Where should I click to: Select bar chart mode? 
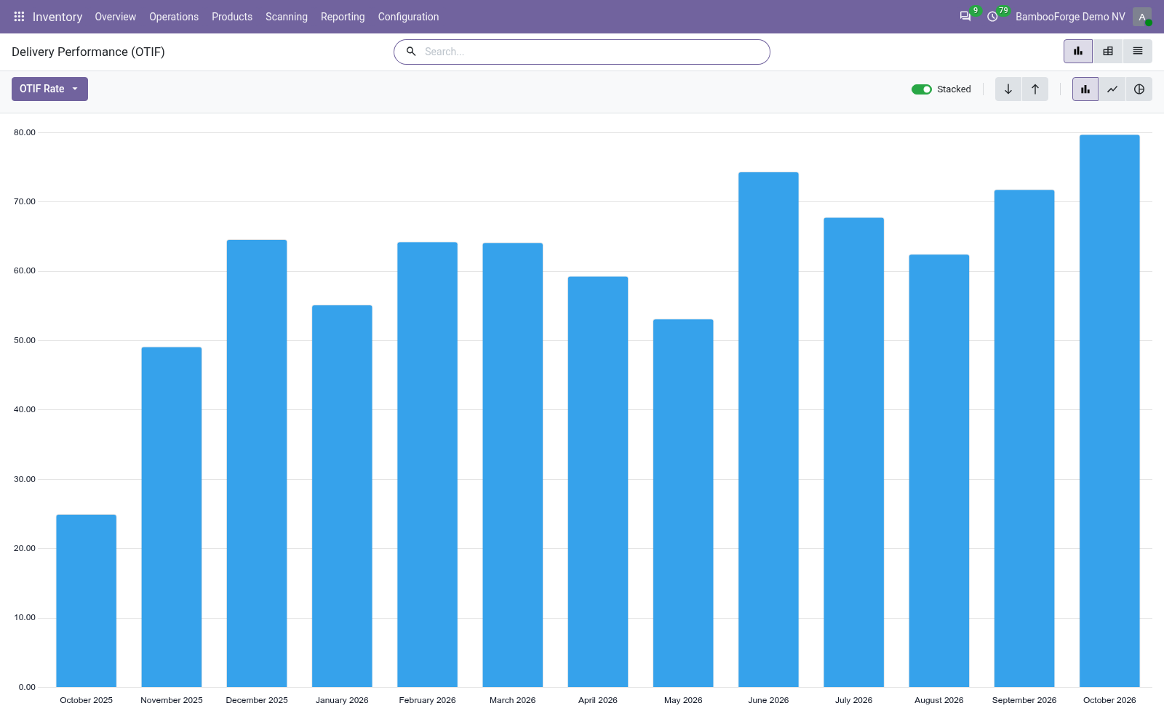1085,89
